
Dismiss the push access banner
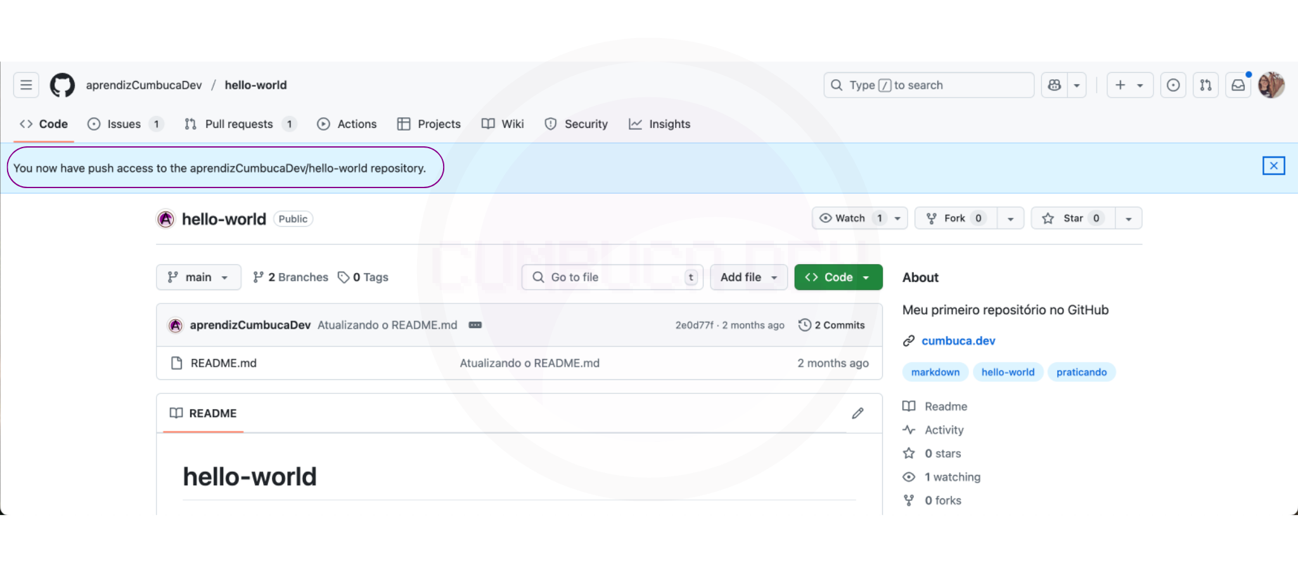point(1273,166)
